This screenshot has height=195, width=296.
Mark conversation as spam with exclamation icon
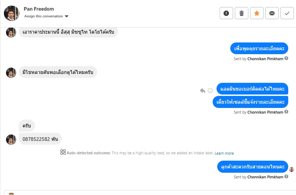[x=226, y=13]
